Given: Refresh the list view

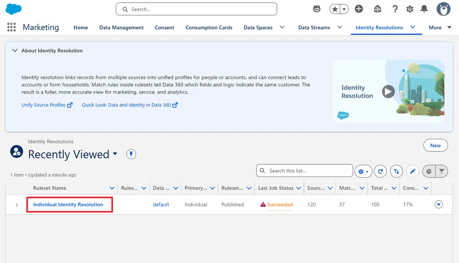Looking at the screenshot, I should [x=380, y=172].
